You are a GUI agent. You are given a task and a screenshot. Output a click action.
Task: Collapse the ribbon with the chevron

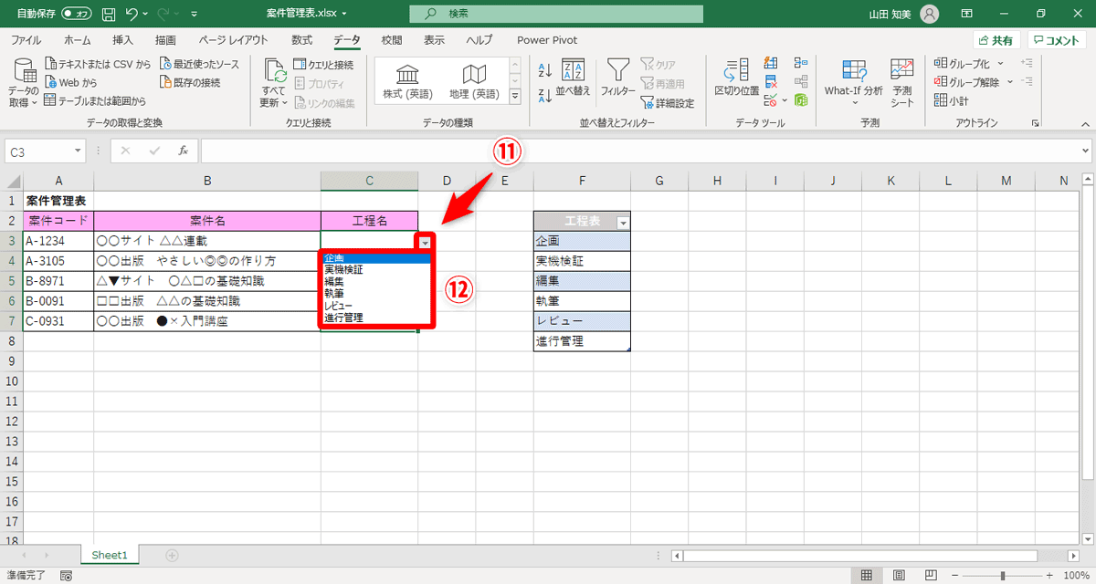[x=1085, y=123]
